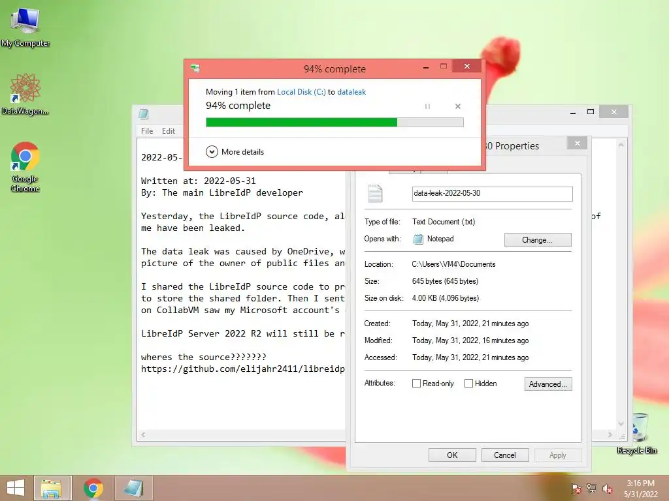The image size is (669, 501).
Task: Click Notepad's horizontal scroll left arrow
Action: pyautogui.click(x=143, y=435)
